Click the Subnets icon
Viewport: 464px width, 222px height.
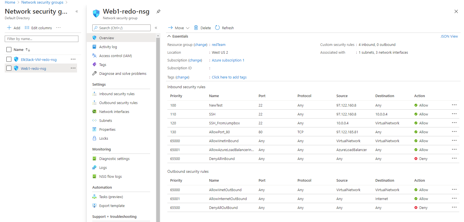click(95, 120)
